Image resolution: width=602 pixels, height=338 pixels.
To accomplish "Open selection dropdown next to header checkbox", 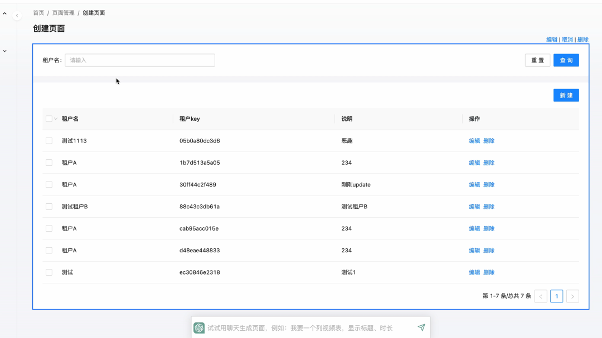I will (x=56, y=119).
